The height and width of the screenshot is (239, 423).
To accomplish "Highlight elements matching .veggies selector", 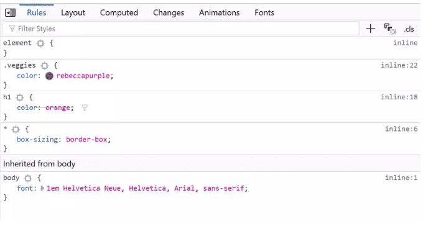I will click(45, 65).
